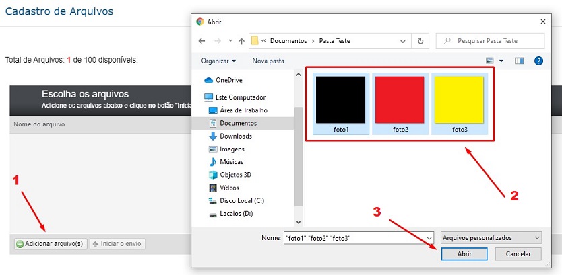Open the help question mark icon
The width and height of the screenshot is (562, 275).
click(x=538, y=61)
